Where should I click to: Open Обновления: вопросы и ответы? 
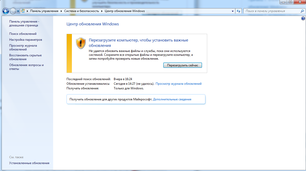pos(26,67)
